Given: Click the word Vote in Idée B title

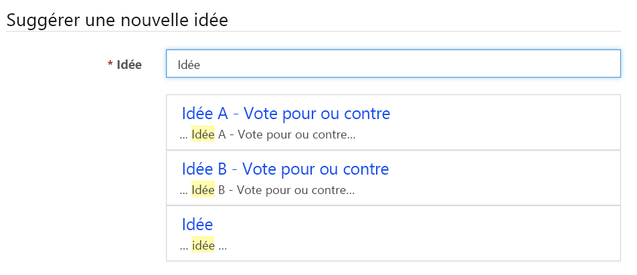Looking at the screenshot, I should coord(261,169).
